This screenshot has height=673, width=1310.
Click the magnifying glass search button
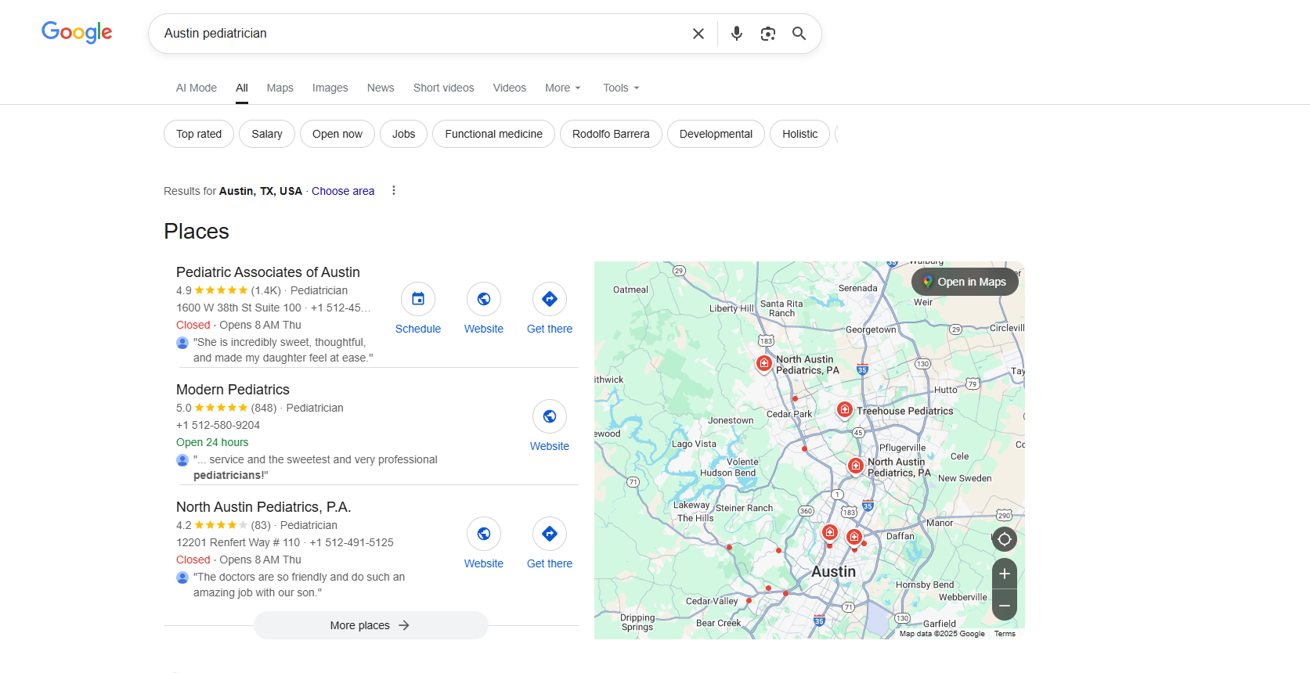click(799, 34)
